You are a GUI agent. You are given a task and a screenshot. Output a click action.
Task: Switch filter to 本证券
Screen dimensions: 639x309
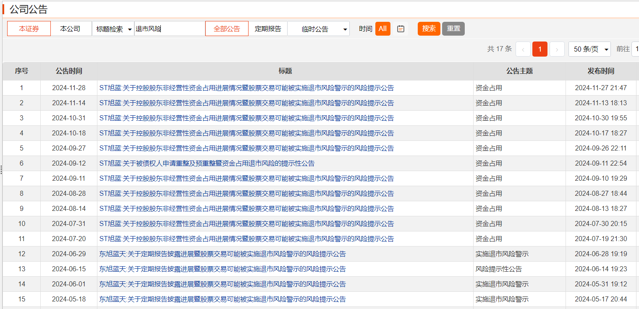click(x=29, y=29)
